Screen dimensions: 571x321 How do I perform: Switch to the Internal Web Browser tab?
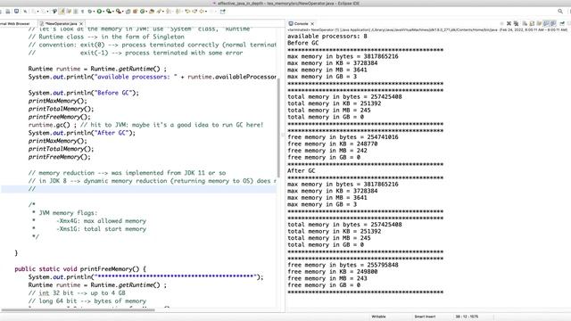[x=14, y=23]
